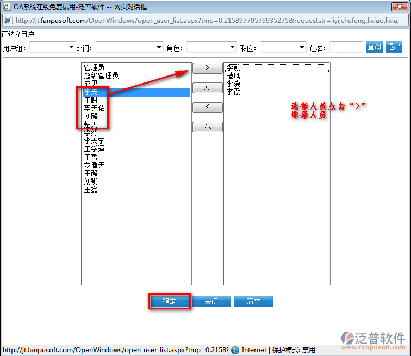The height and width of the screenshot is (356, 411).
Task: Click the status bar URL text
Action: [115, 350]
